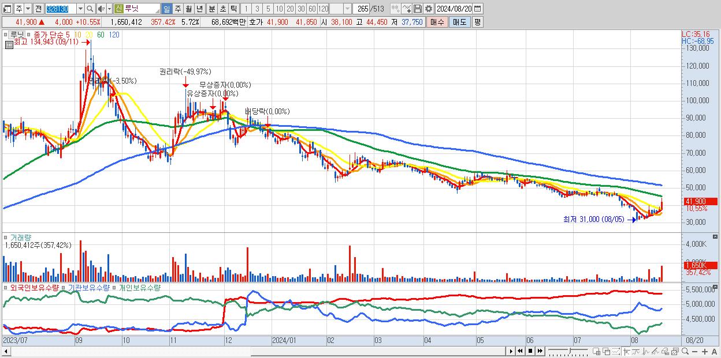721x358 pixels.
Task: Adjust the bottom zoom slider handle
Action: 570,351
